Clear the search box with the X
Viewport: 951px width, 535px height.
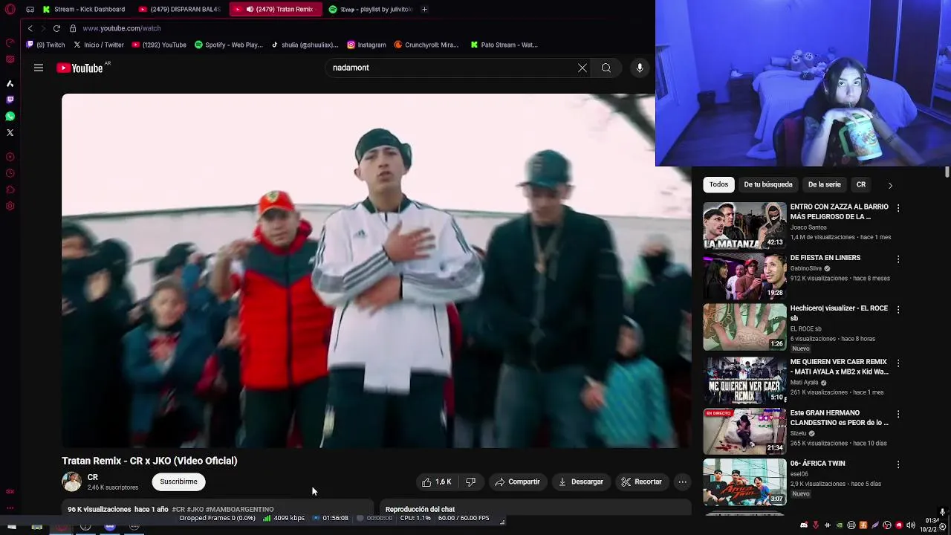click(x=582, y=68)
